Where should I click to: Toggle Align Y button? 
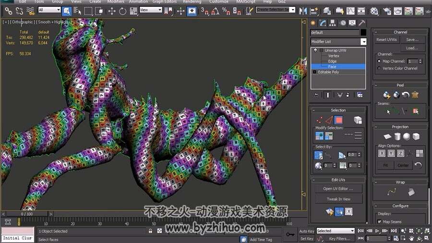click(391, 154)
